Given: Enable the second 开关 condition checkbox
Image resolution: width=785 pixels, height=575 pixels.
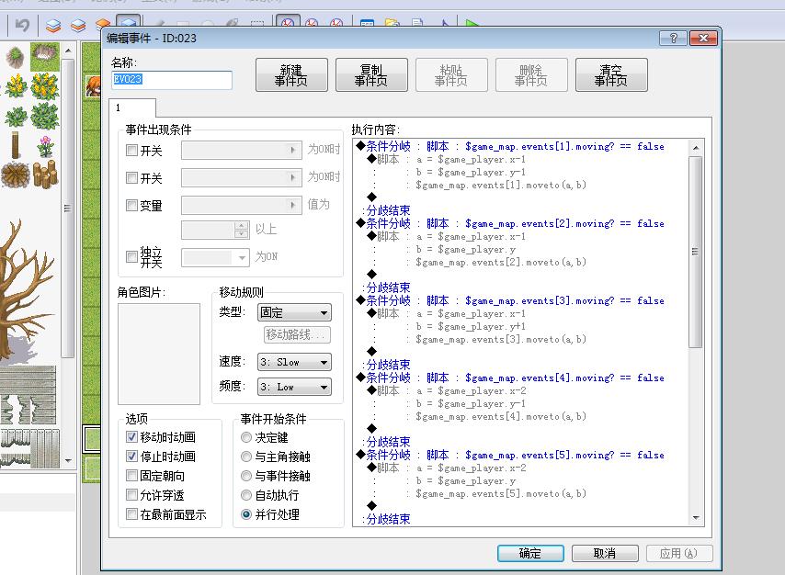Looking at the screenshot, I should coord(131,177).
